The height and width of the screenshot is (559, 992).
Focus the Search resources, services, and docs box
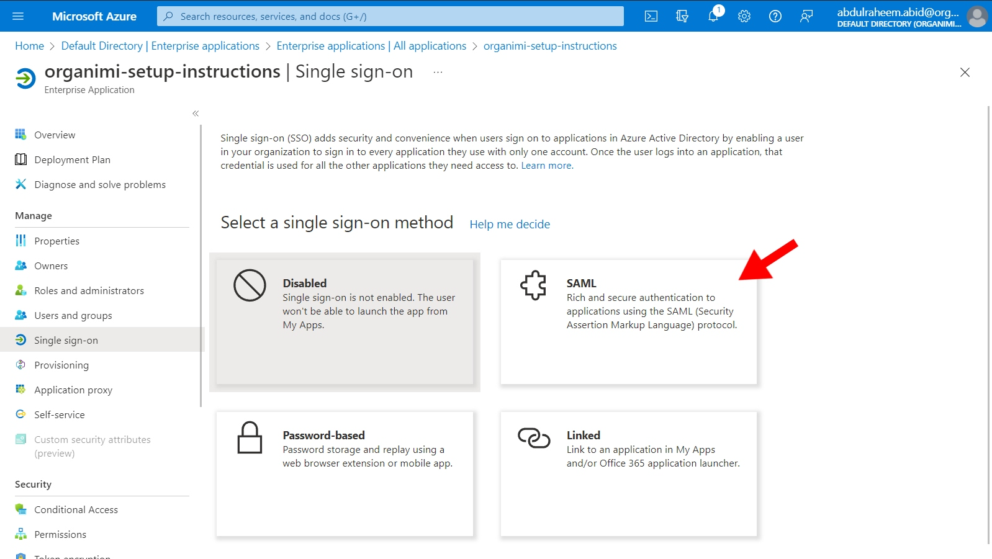(390, 16)
